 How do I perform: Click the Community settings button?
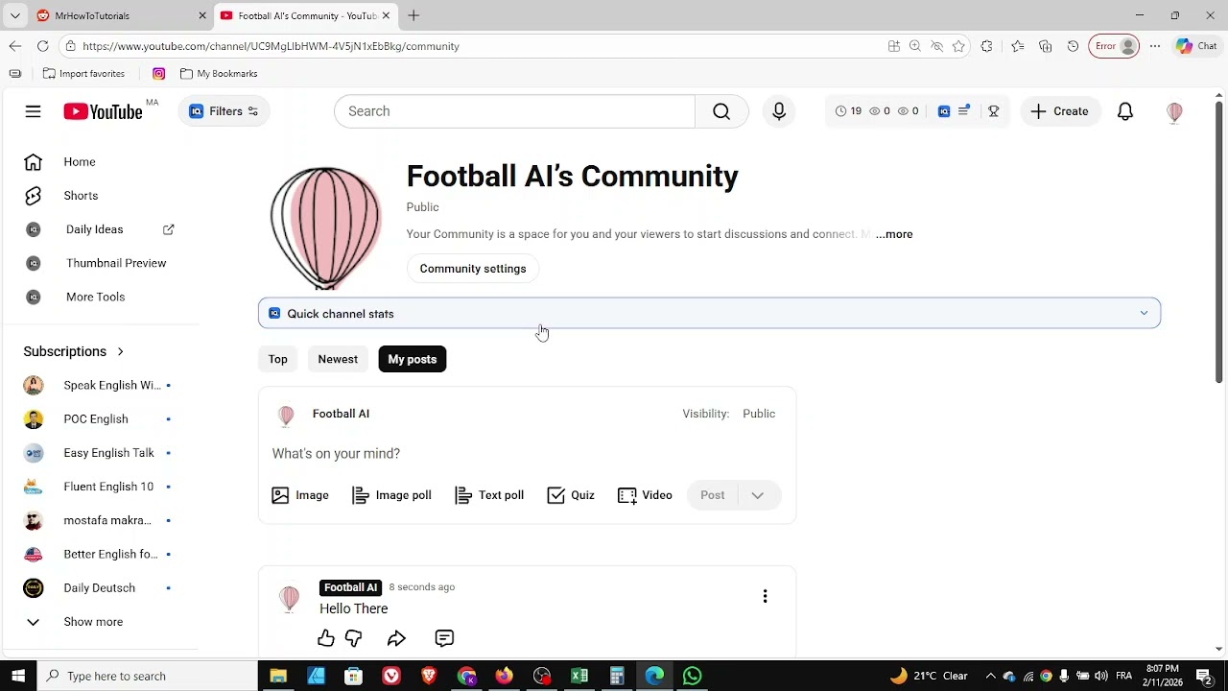click(473, 269)
